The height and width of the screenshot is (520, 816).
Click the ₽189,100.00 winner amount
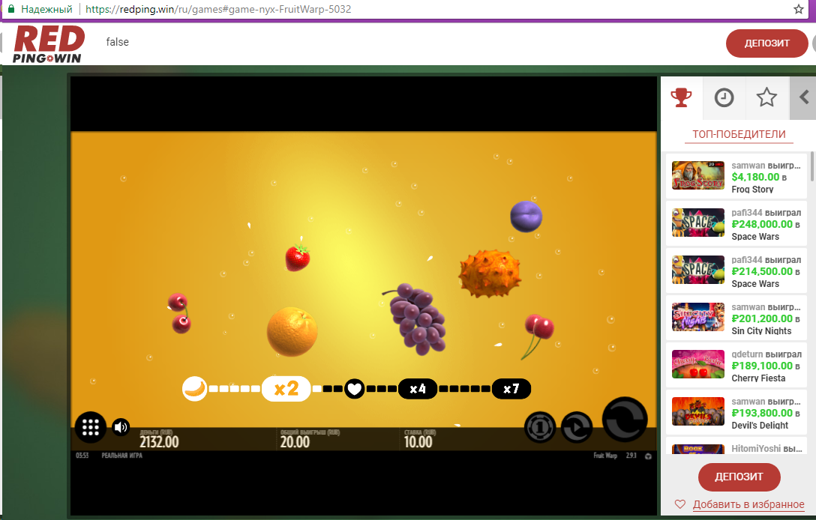click(762, 366)
